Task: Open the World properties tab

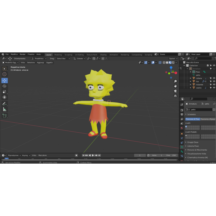Action: pos(182,128)
